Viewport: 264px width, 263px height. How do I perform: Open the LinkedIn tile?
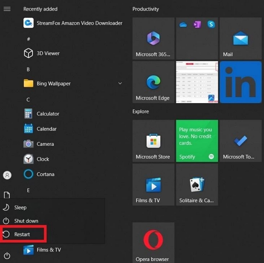(241, 82)
